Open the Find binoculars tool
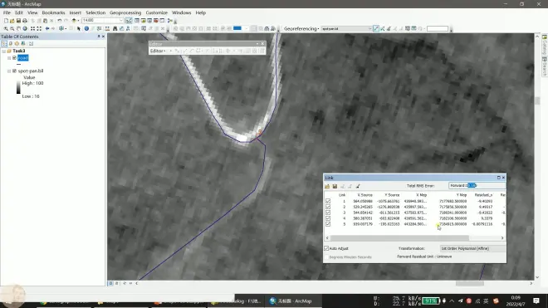548x308 pixels. tap(115, 29)
